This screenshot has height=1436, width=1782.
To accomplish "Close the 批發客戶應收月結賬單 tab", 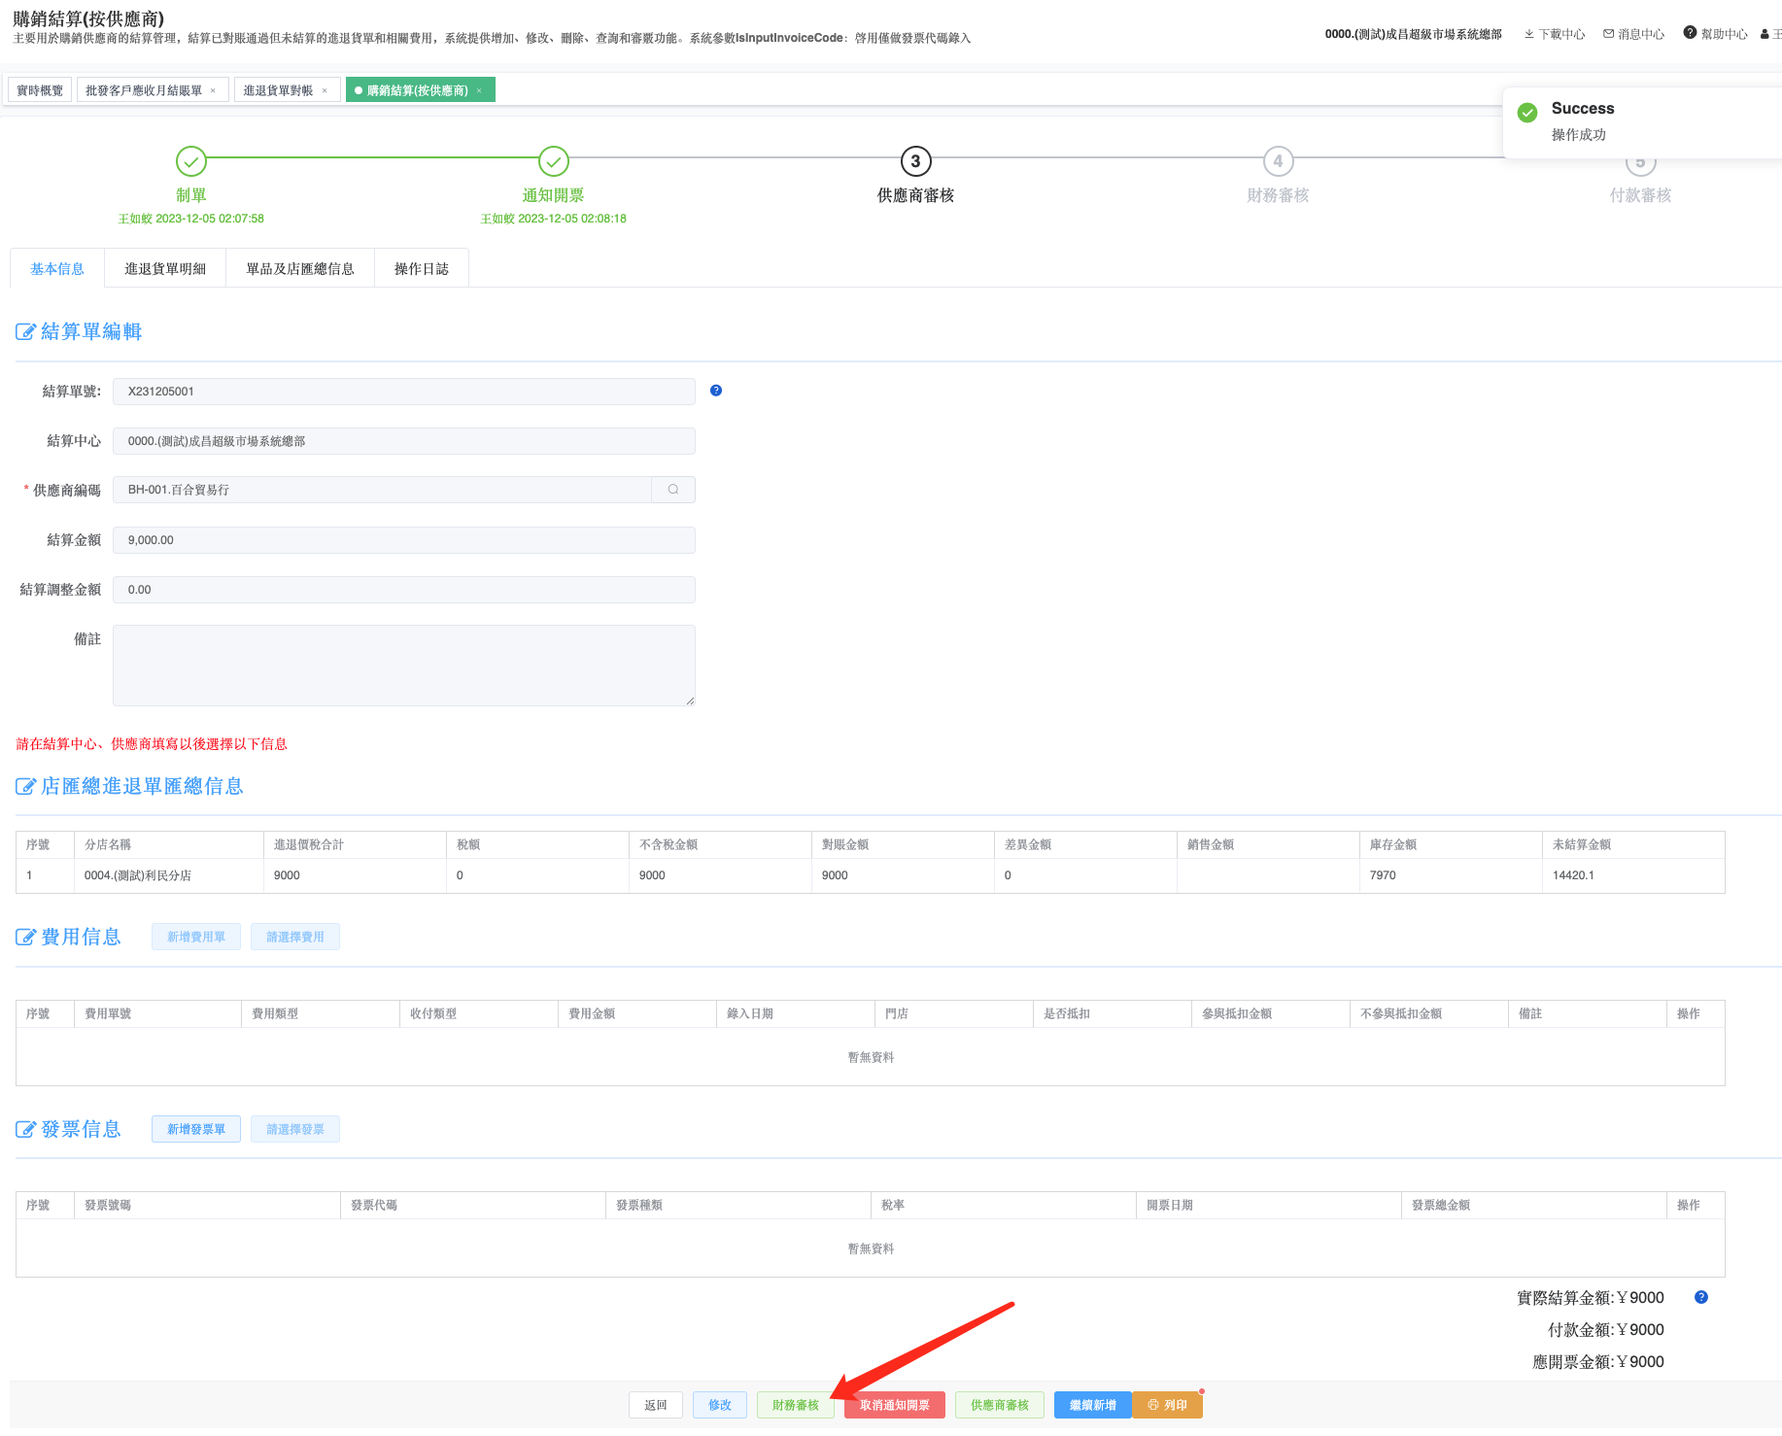I will click(x=213, y=90).
